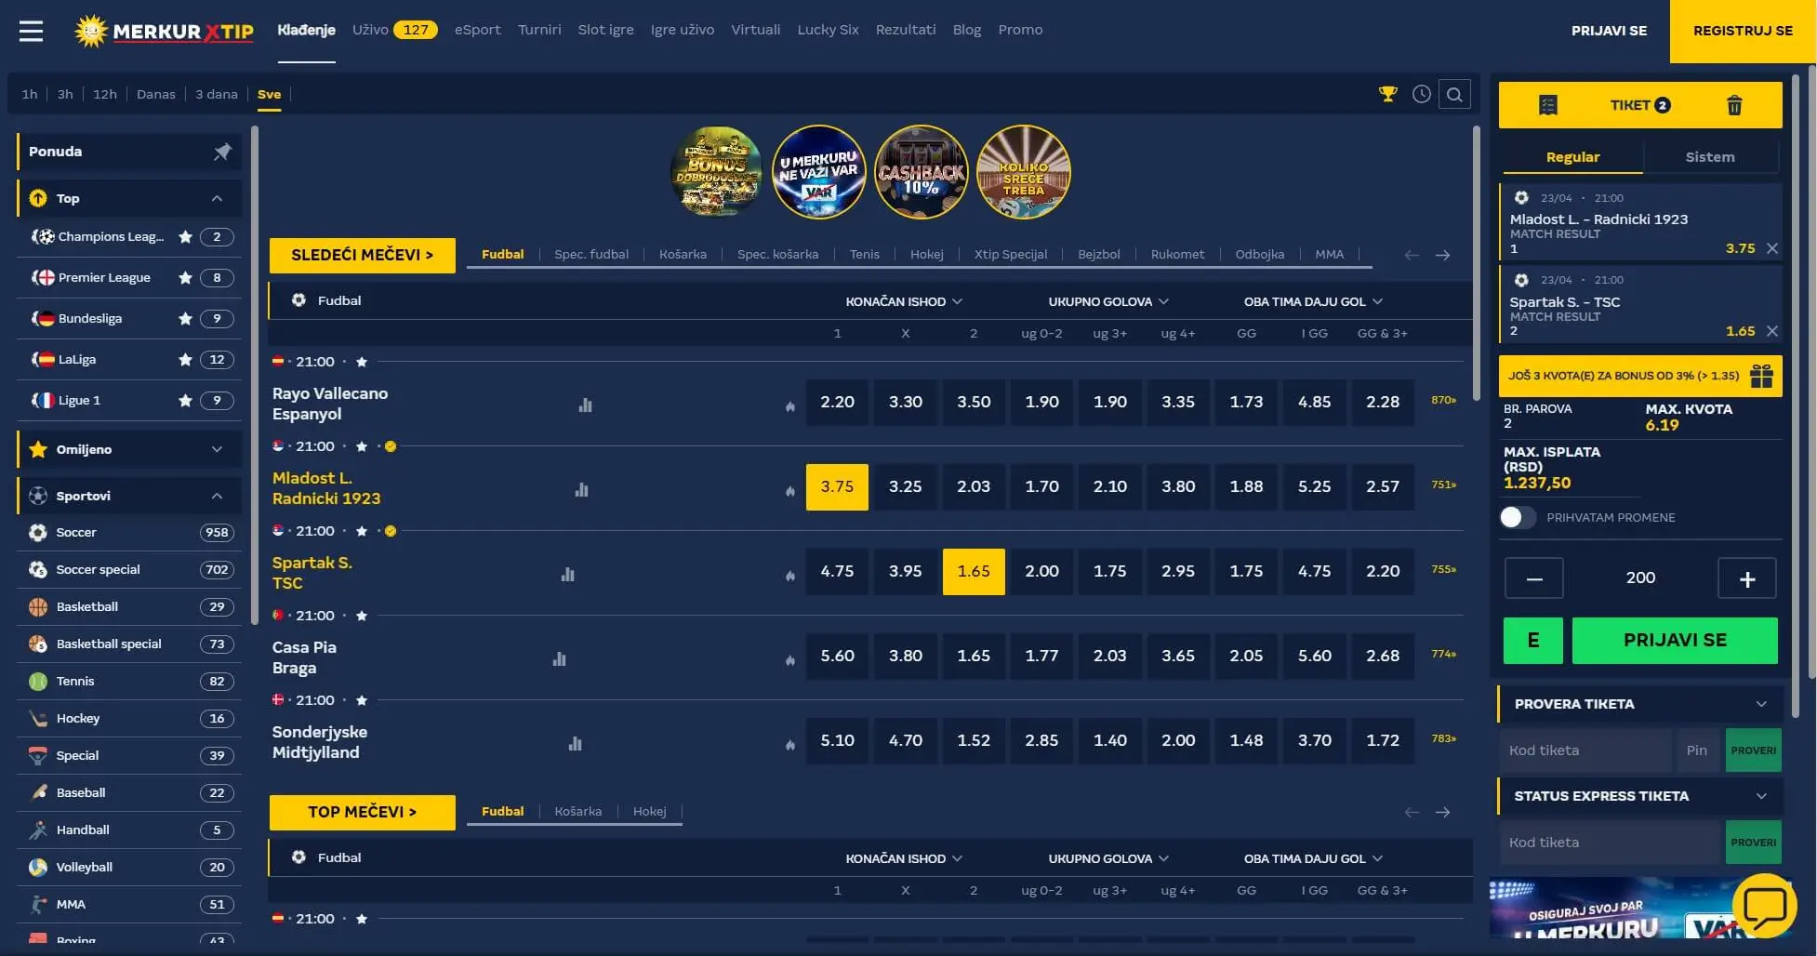
Task: Click the bonus gift icon in ticket
Action: pos(1761,376)
